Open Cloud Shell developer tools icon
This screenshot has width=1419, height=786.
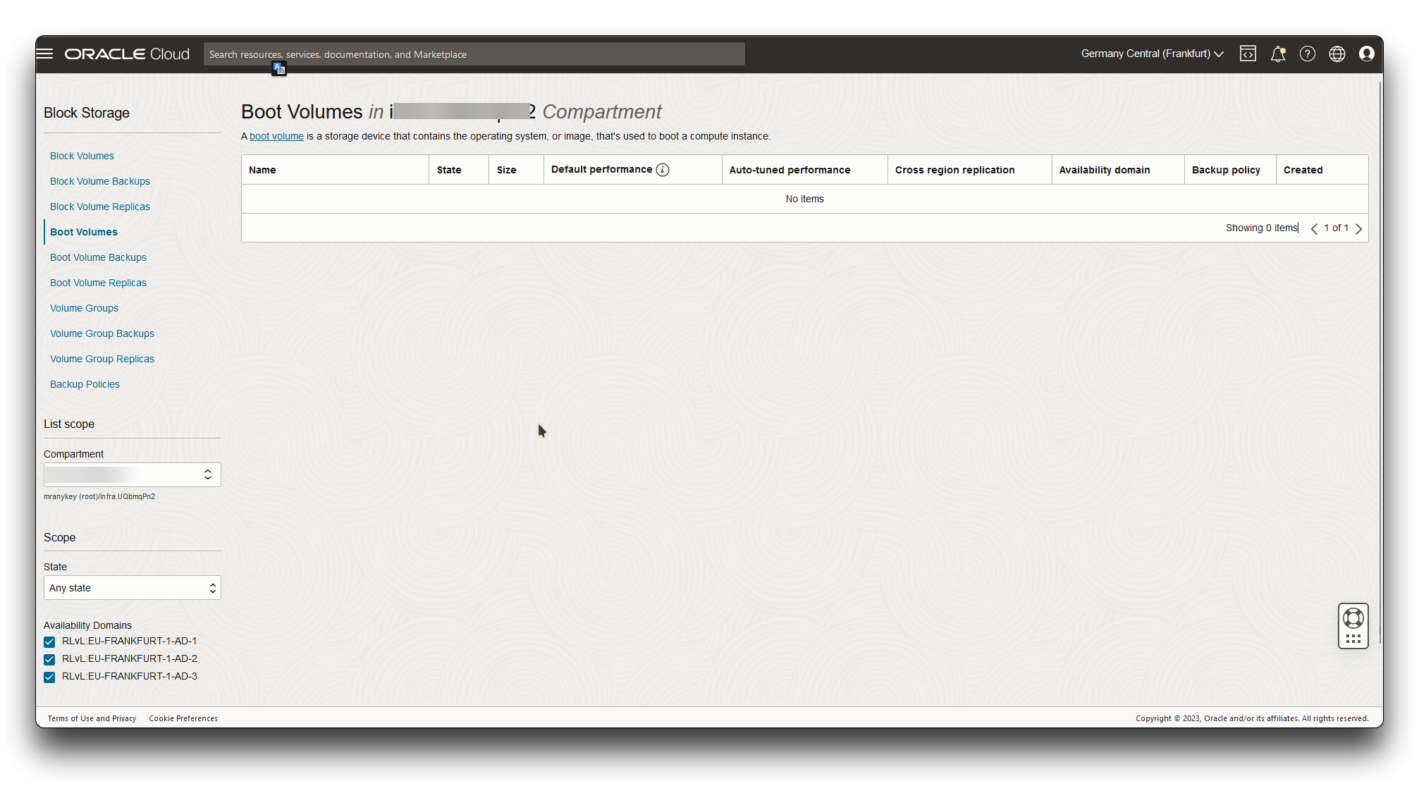(1248, 54)
